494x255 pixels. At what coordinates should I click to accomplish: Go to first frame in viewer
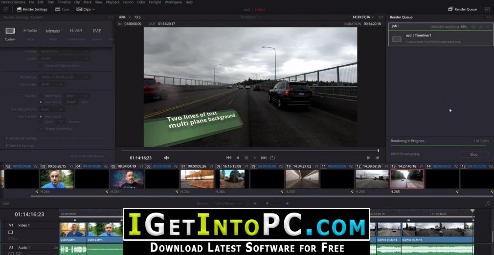pyautogui.click(x=229, y=157)
